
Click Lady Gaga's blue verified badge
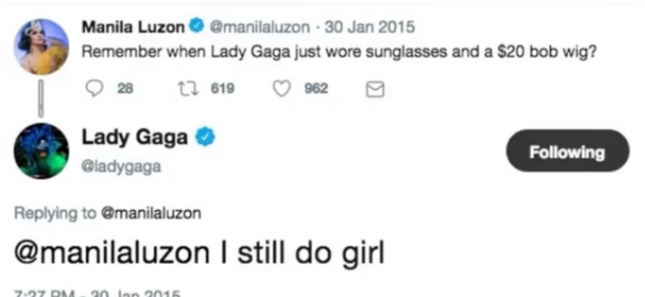pyautogui.click(x=205, y=138)
